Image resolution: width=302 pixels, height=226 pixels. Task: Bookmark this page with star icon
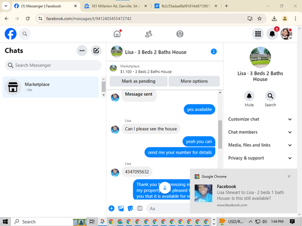point(260,19)
